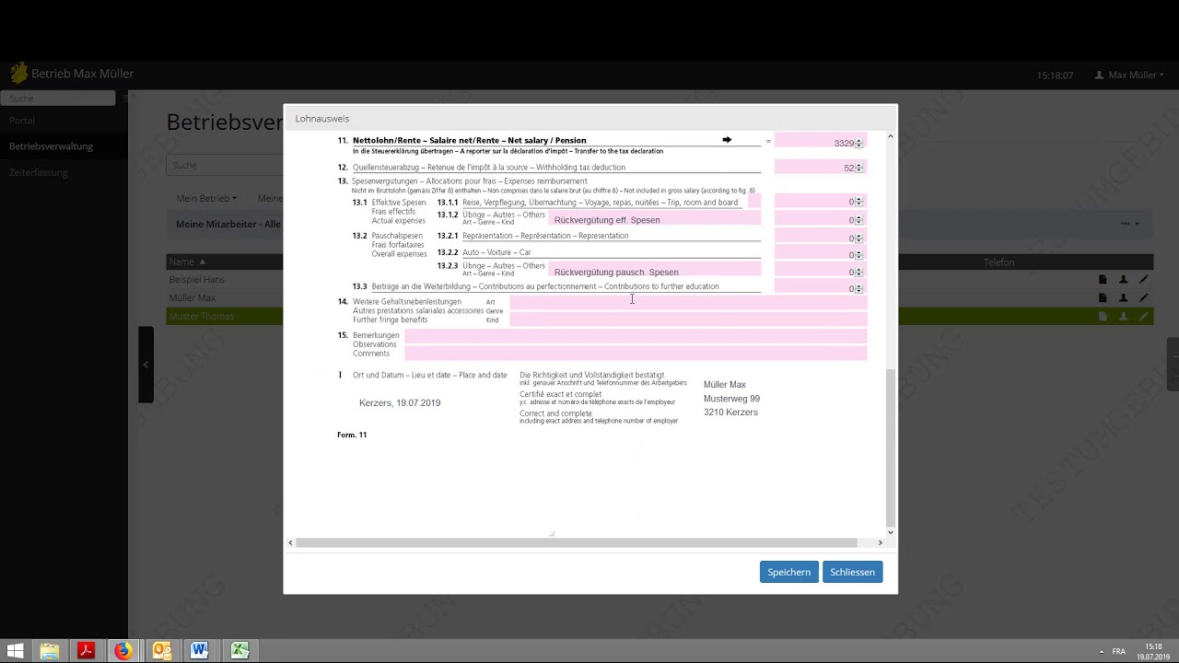Open person icon in Müller Max row

pos(1123,298)
